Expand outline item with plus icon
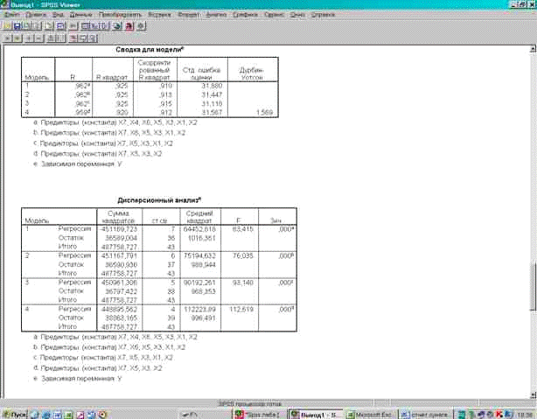The height and width of the screenshot is (419, 537). 31,39
